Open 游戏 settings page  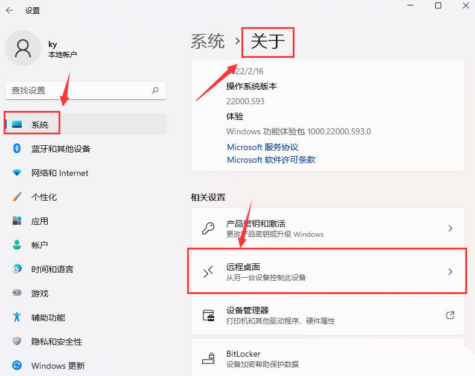pos(86,293)
